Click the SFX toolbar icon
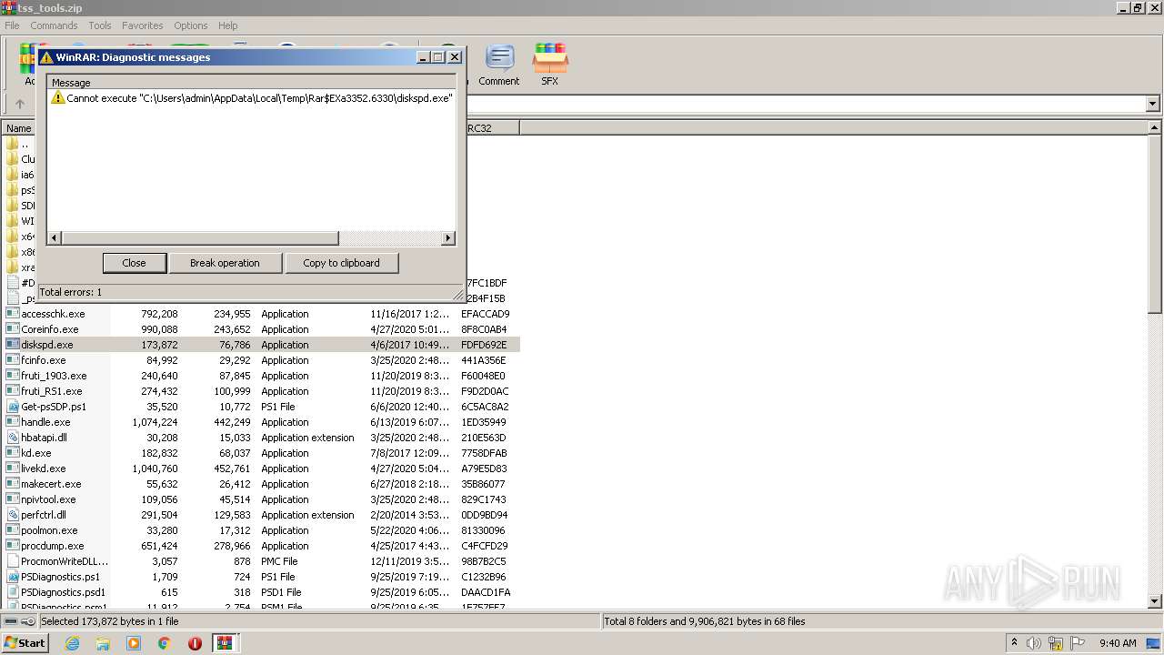This screenshot has height=655, width=1164. (x=549, y=65)
